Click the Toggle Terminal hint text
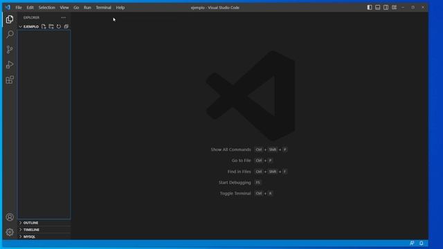This screenshot has height=249, width=443. [235, 194]
